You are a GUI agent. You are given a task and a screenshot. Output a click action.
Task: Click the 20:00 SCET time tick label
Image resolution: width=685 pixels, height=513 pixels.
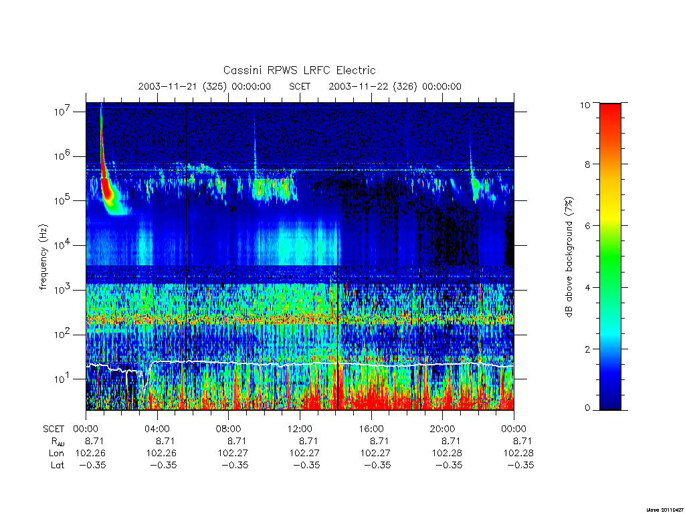coord(443,429)
